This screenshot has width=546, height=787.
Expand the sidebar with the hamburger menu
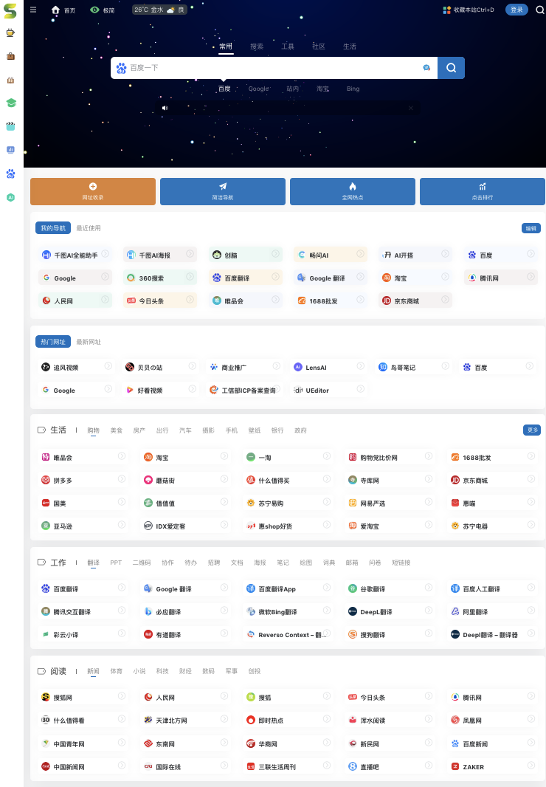33,10
